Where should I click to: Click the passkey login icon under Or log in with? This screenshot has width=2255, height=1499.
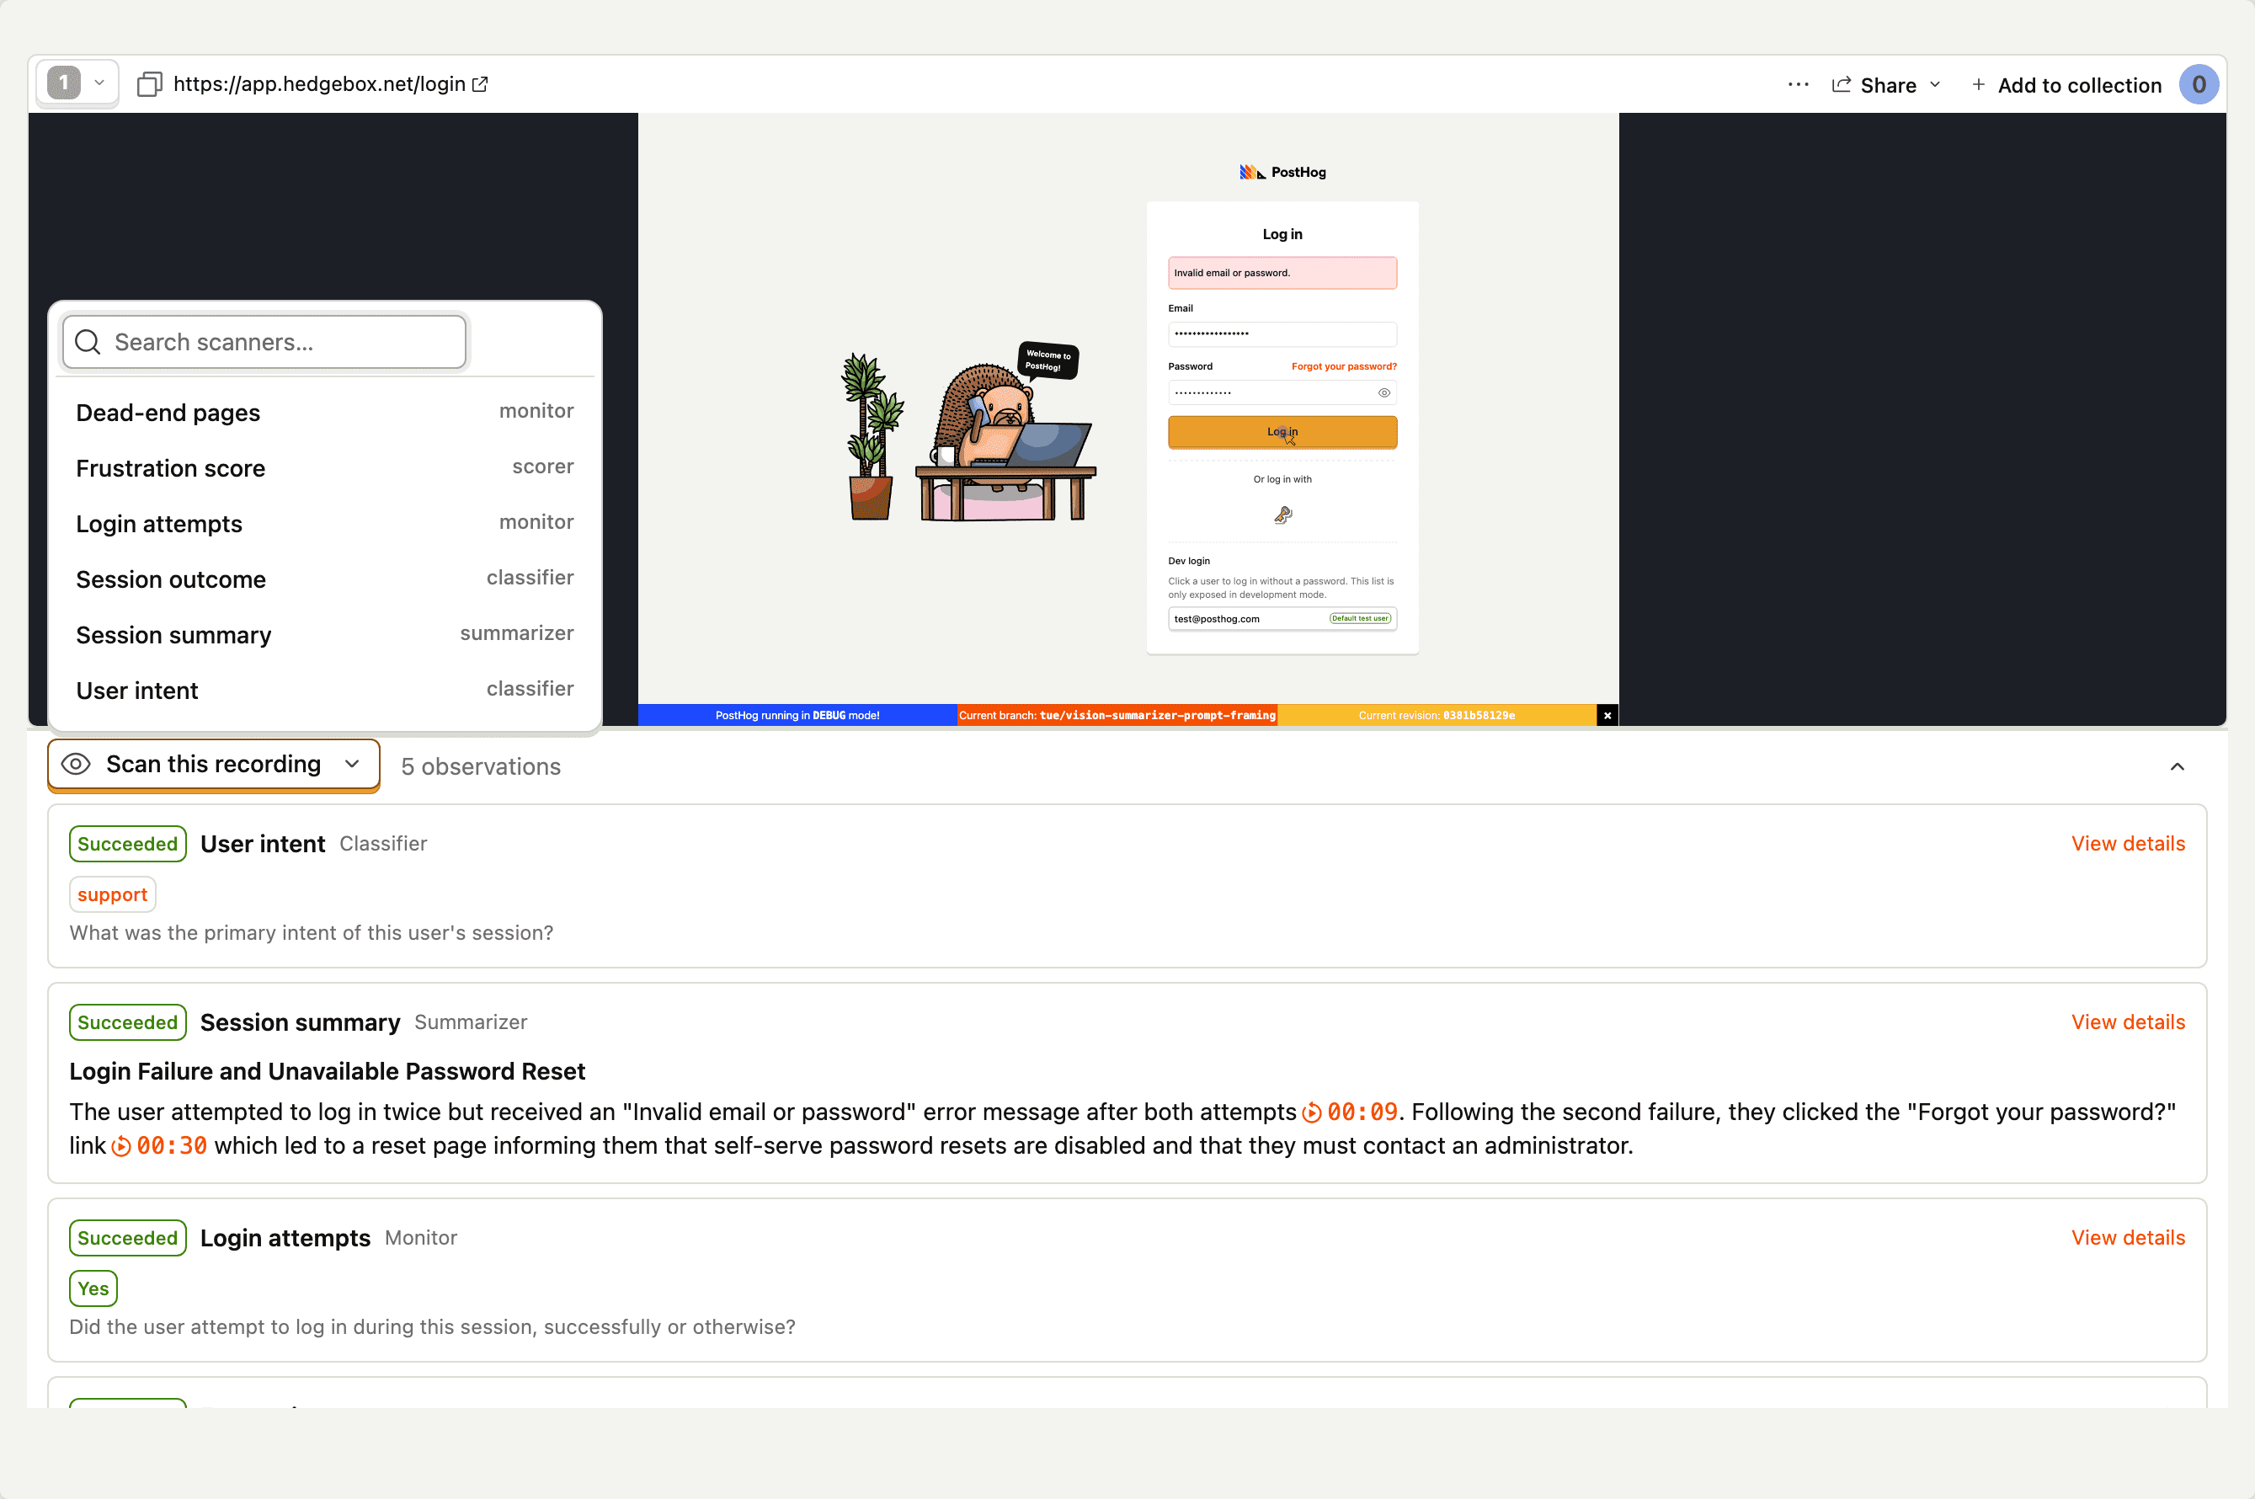1282,515
